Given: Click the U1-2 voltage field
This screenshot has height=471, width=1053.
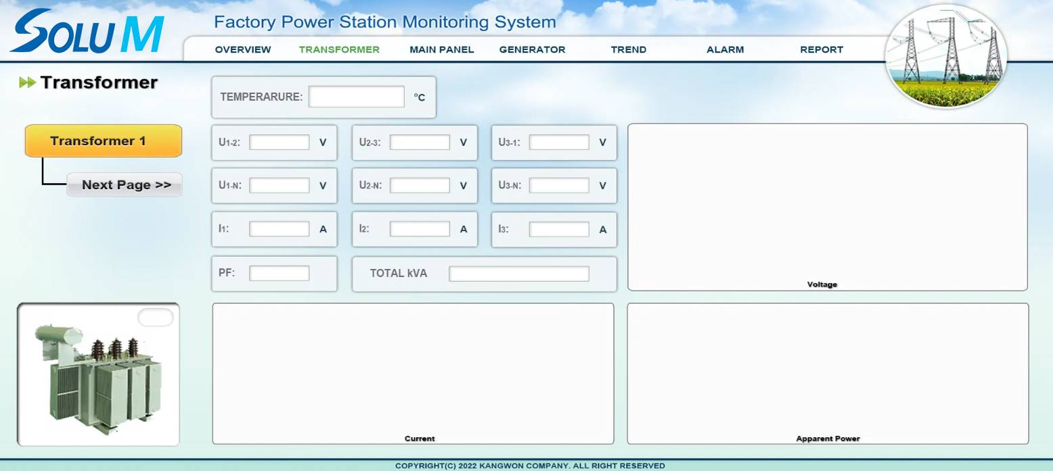Looking at the screenshot, I should click(x=279, y=143).
